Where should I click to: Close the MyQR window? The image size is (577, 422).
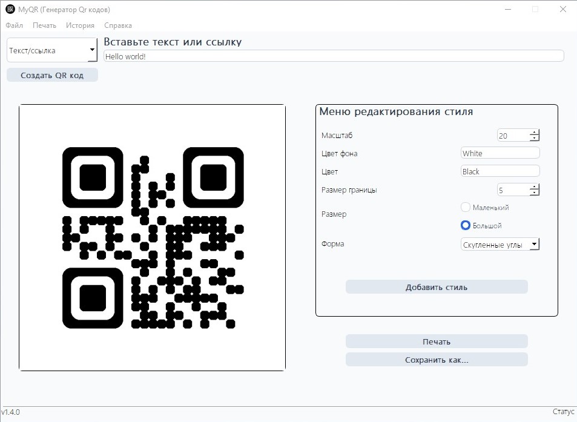tap(563, 10)
